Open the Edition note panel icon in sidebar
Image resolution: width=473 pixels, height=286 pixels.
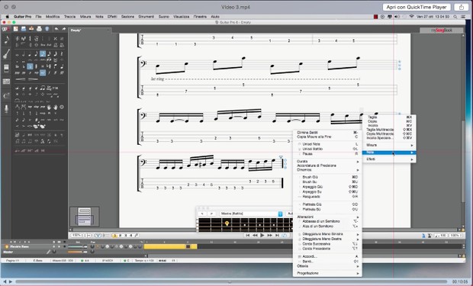tap(6, 40)
